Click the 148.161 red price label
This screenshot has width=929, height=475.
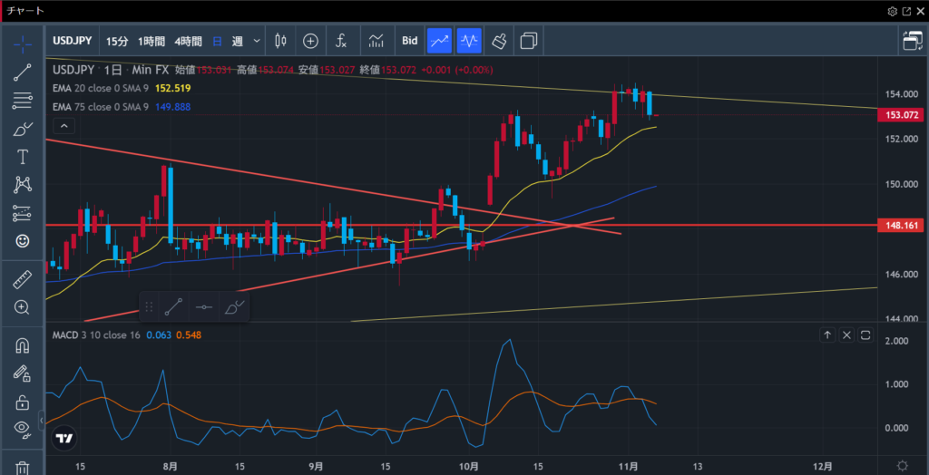point(901,225)
